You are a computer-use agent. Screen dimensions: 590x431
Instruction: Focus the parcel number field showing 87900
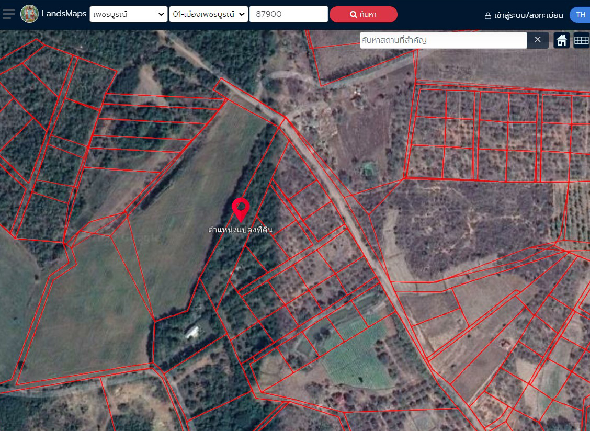(x=288, y=15)
